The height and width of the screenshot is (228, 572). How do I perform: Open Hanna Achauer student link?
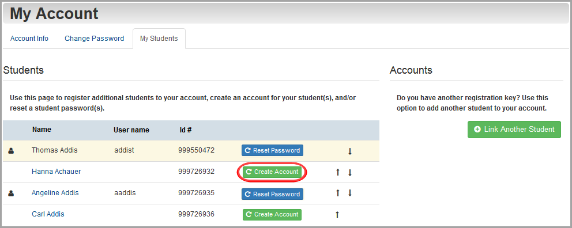56,171
